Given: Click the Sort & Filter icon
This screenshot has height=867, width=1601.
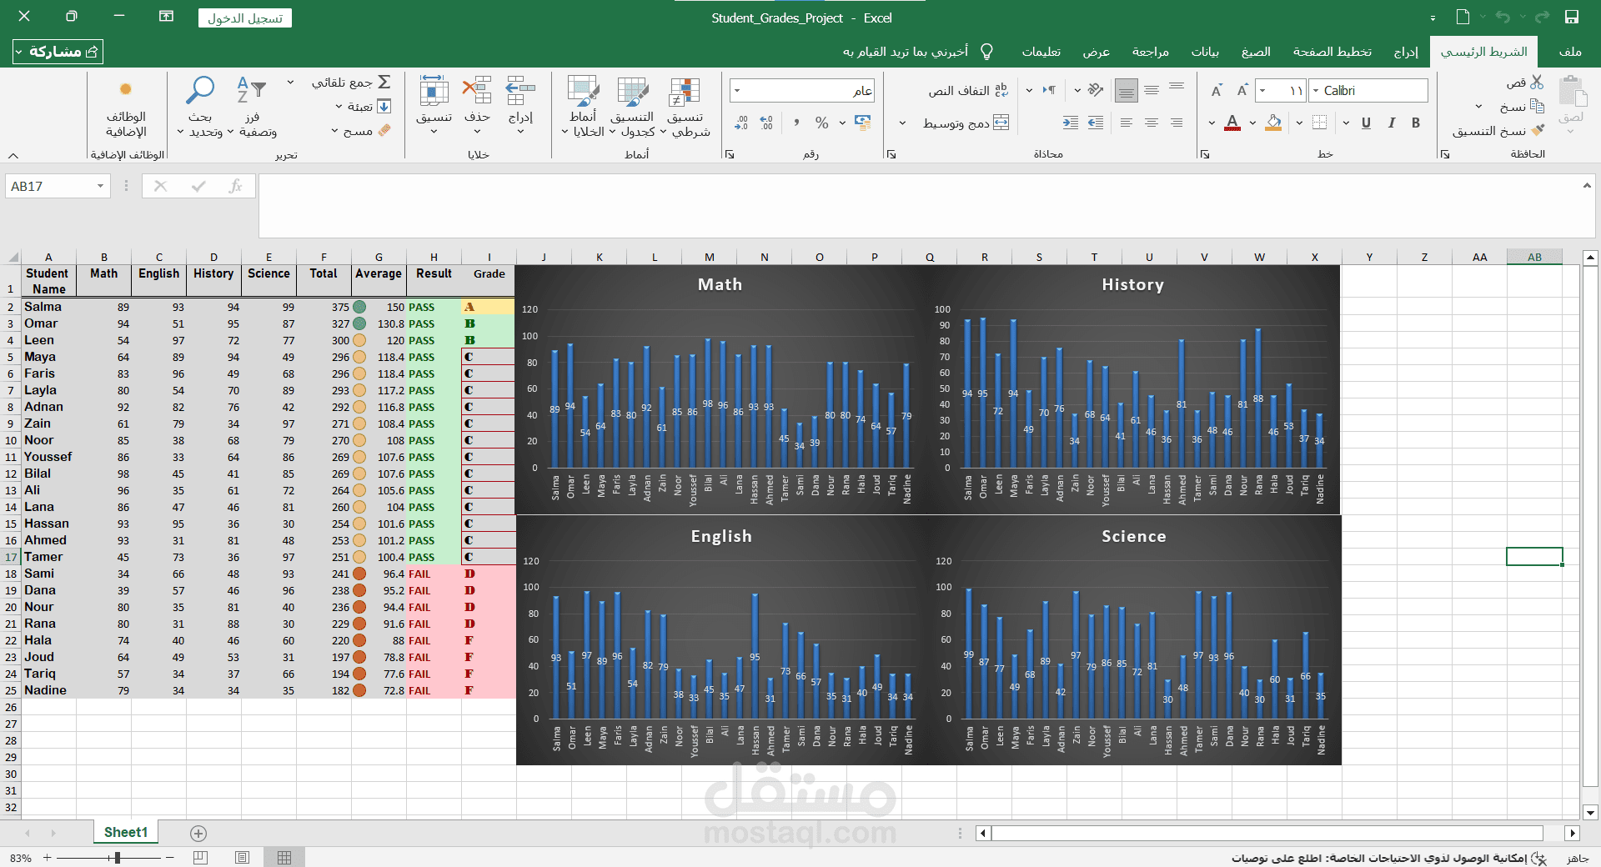Looking at the screenshot, I should tap(251, 90).
